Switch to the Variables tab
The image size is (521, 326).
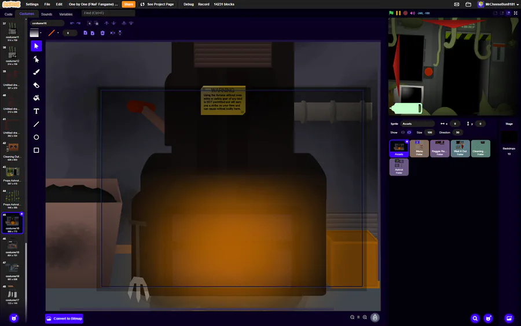pos(66,14)
